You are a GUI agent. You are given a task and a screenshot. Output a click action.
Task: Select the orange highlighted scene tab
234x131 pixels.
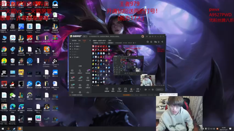(x=84, y=40)
